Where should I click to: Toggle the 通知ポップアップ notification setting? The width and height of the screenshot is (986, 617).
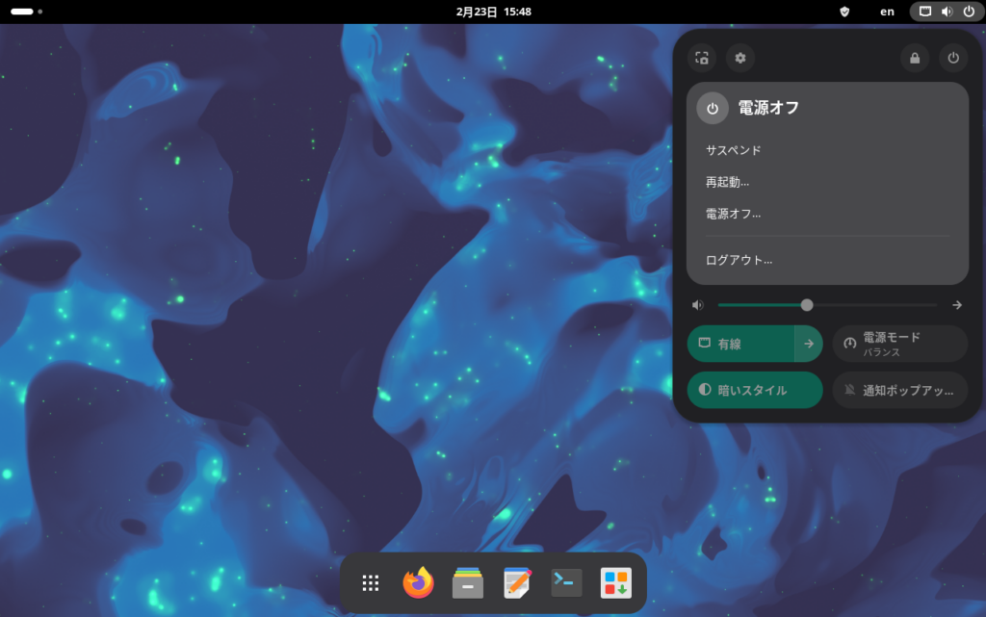click(899, 390)
